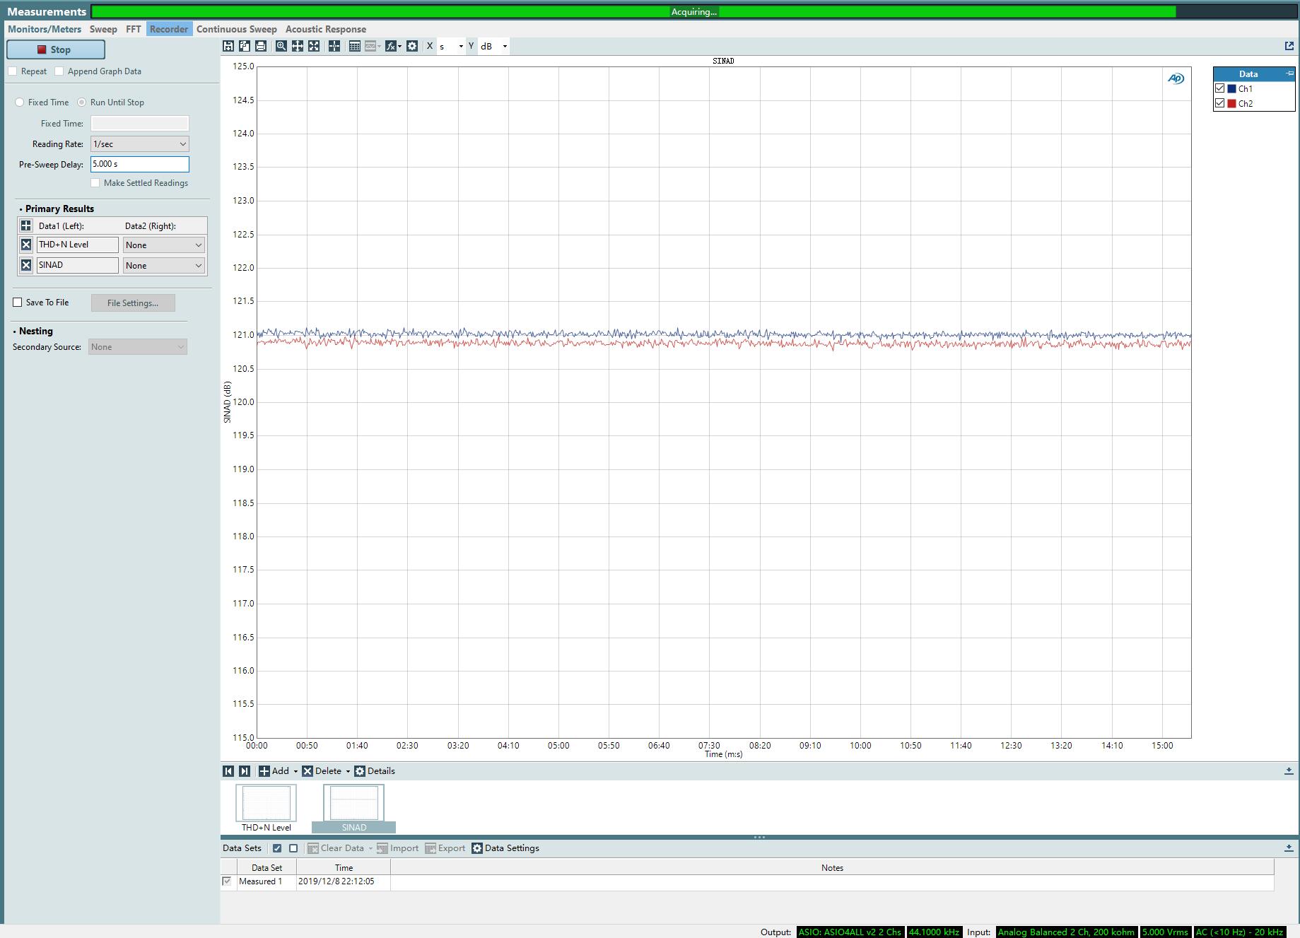Enable Append Graph Data checkbox
The image size is (1300, 938).
point(59,71)
